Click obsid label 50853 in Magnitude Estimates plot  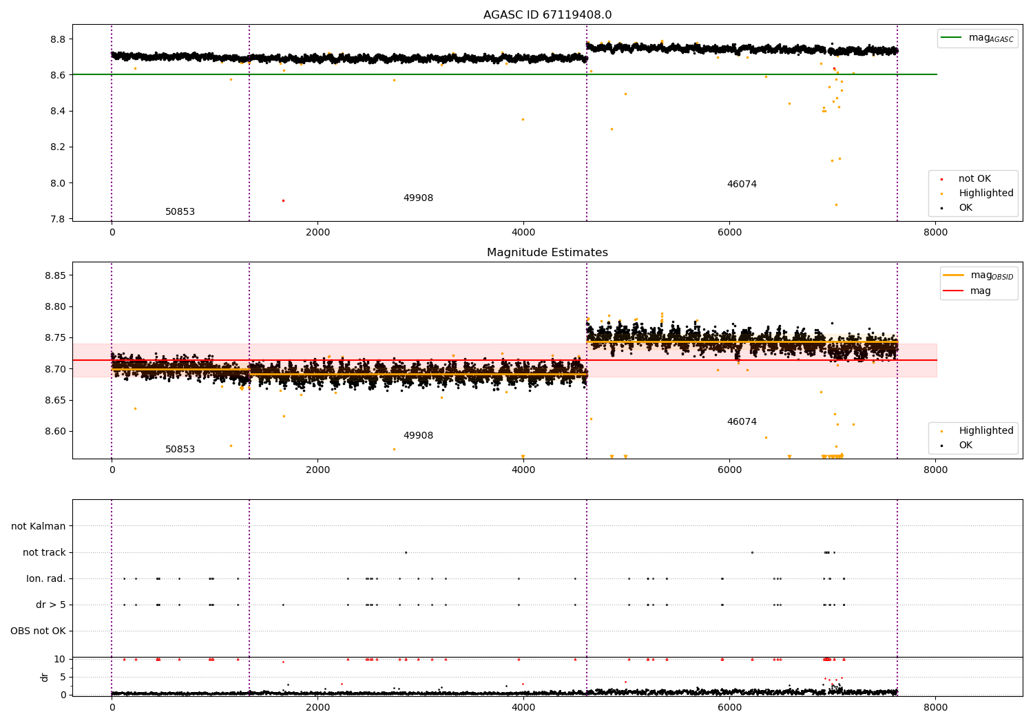tap(180, 450)
